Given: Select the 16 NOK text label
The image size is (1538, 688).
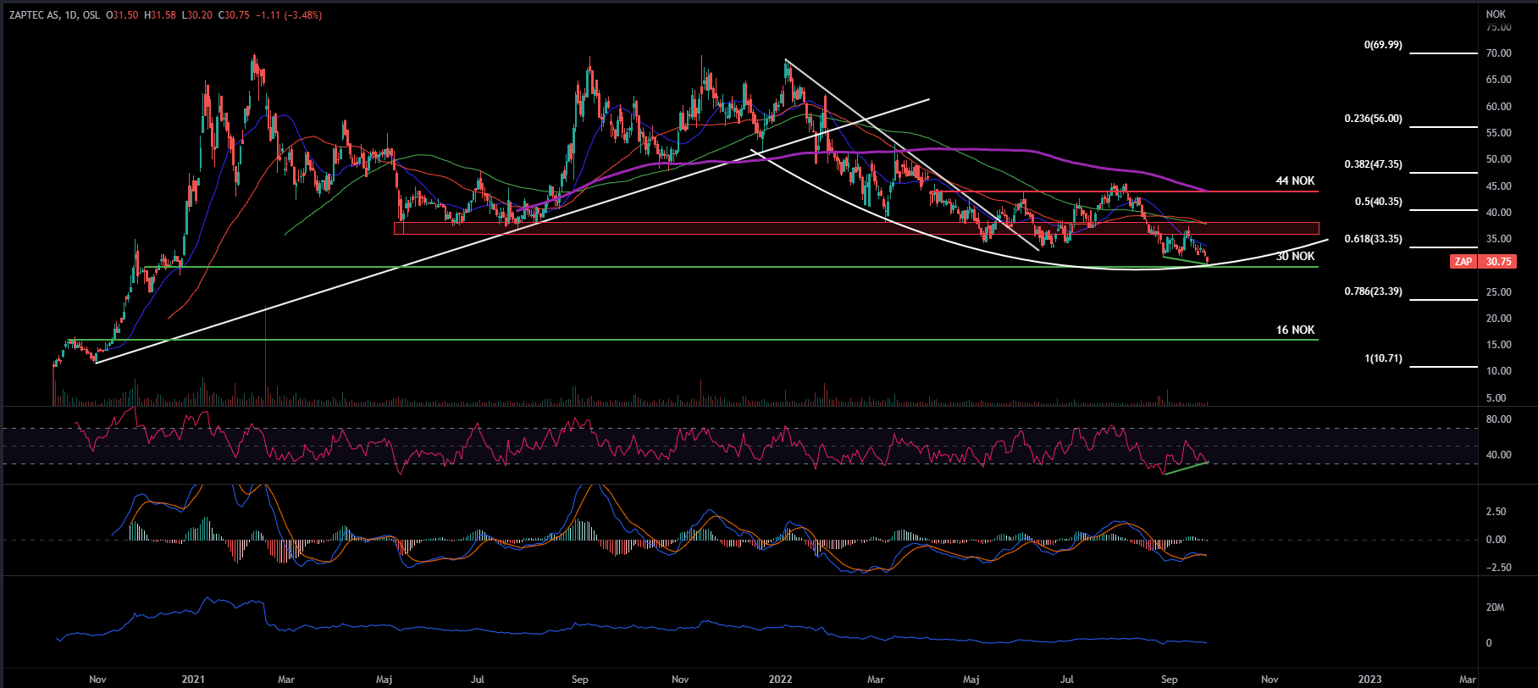Looking at the screenshot, I should pyautogui.click(x=1295, y=330).
